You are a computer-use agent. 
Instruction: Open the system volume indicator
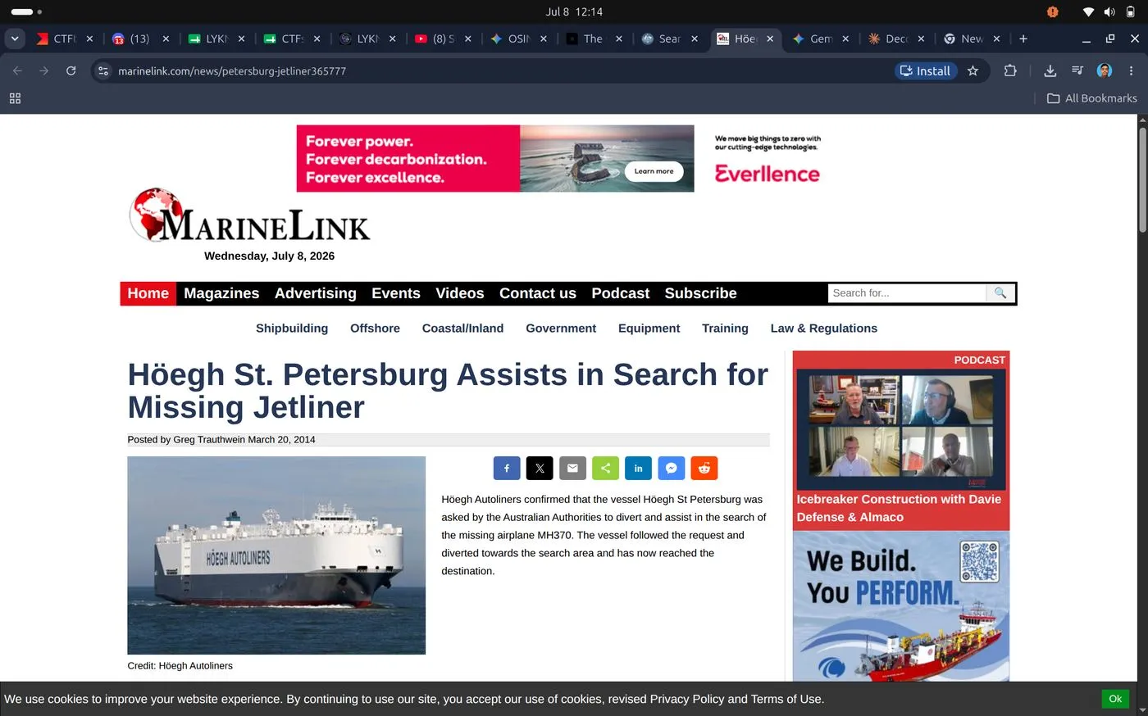1109,11
